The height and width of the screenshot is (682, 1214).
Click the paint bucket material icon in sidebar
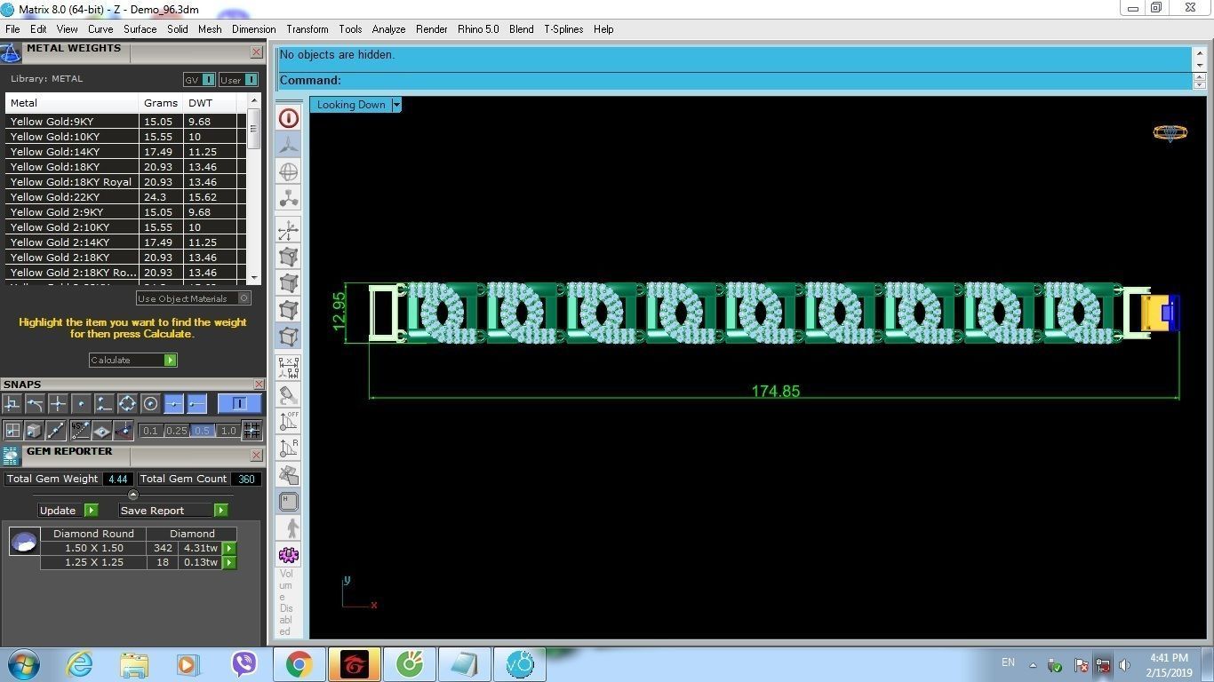coord(289,394)
